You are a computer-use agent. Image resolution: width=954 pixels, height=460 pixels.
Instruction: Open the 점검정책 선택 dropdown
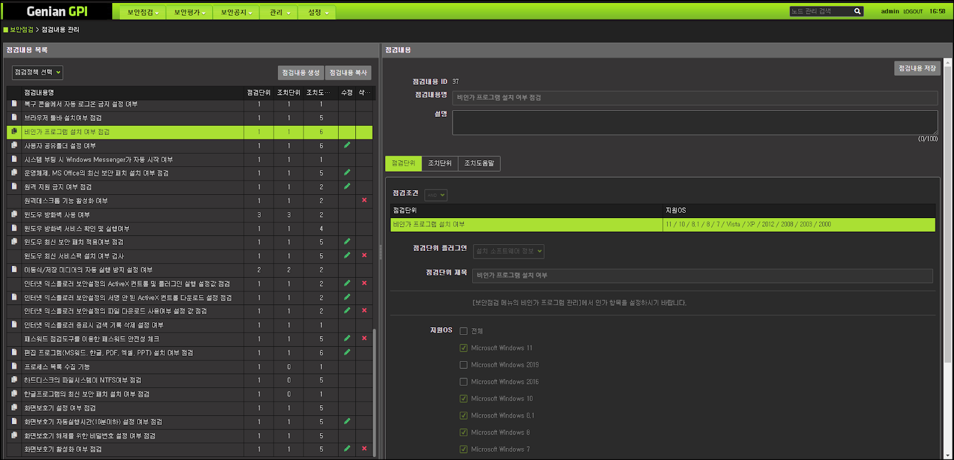(38, 73)
